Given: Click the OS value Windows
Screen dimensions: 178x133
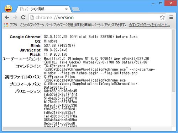Looking at the screenshot, I should (51, 41).
